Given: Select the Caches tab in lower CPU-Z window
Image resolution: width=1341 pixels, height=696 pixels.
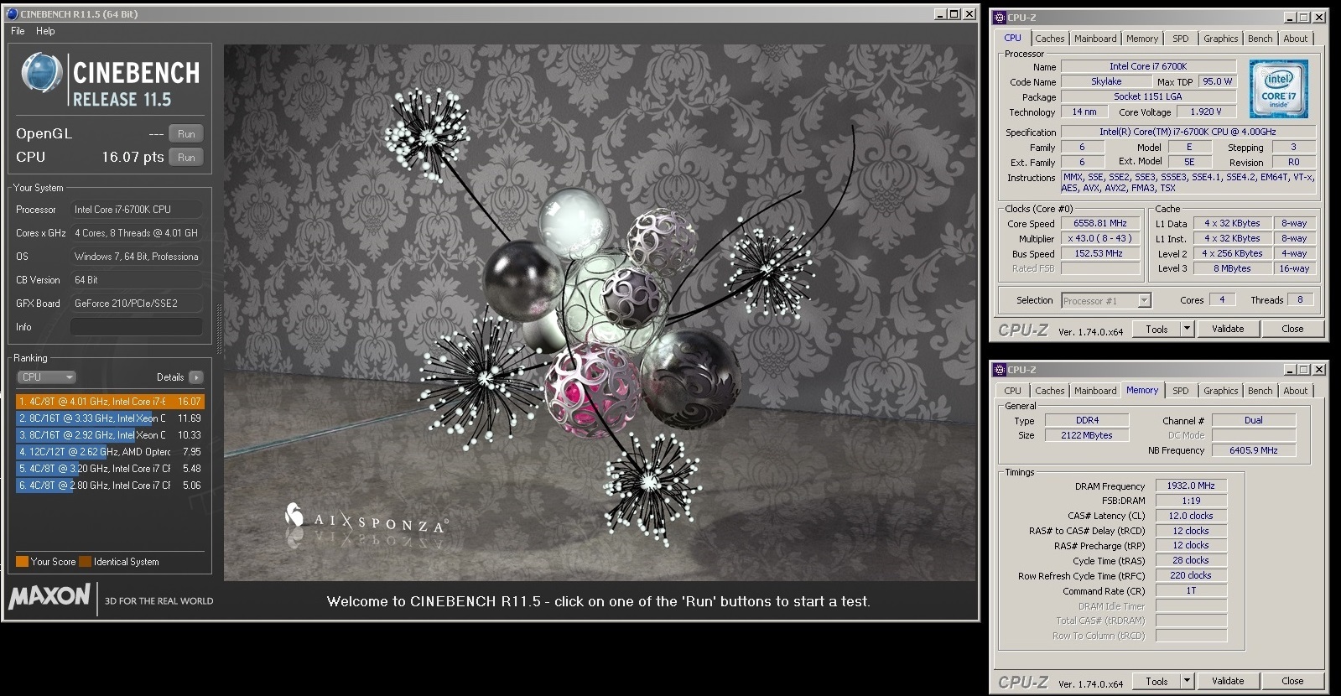Looking at the screenshot, I should point(1049,391).
